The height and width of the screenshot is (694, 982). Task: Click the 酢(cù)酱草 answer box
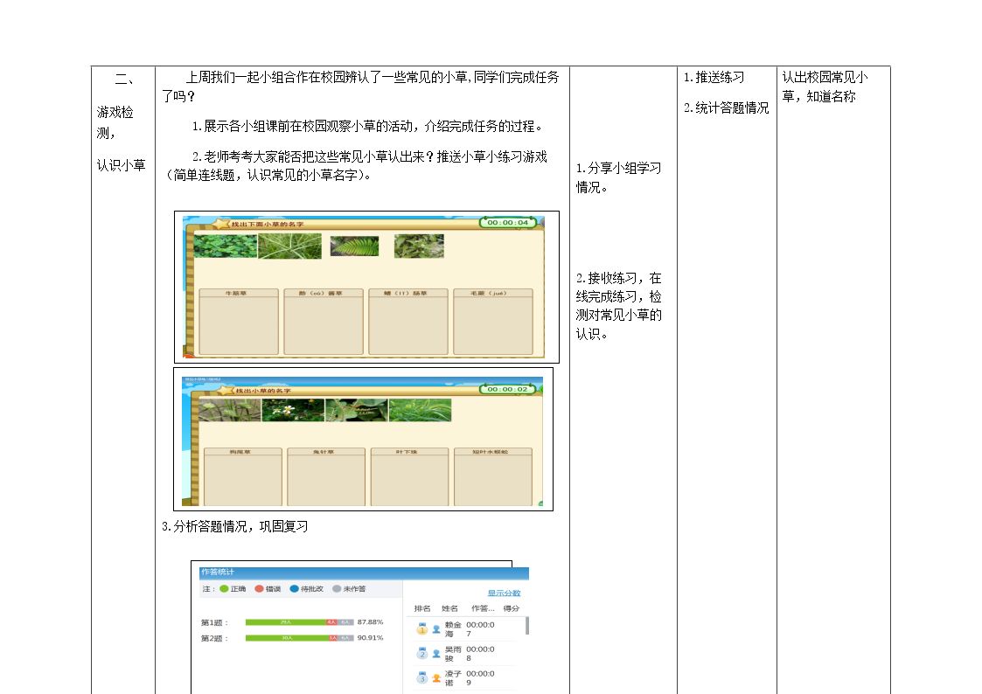[324, 322]
